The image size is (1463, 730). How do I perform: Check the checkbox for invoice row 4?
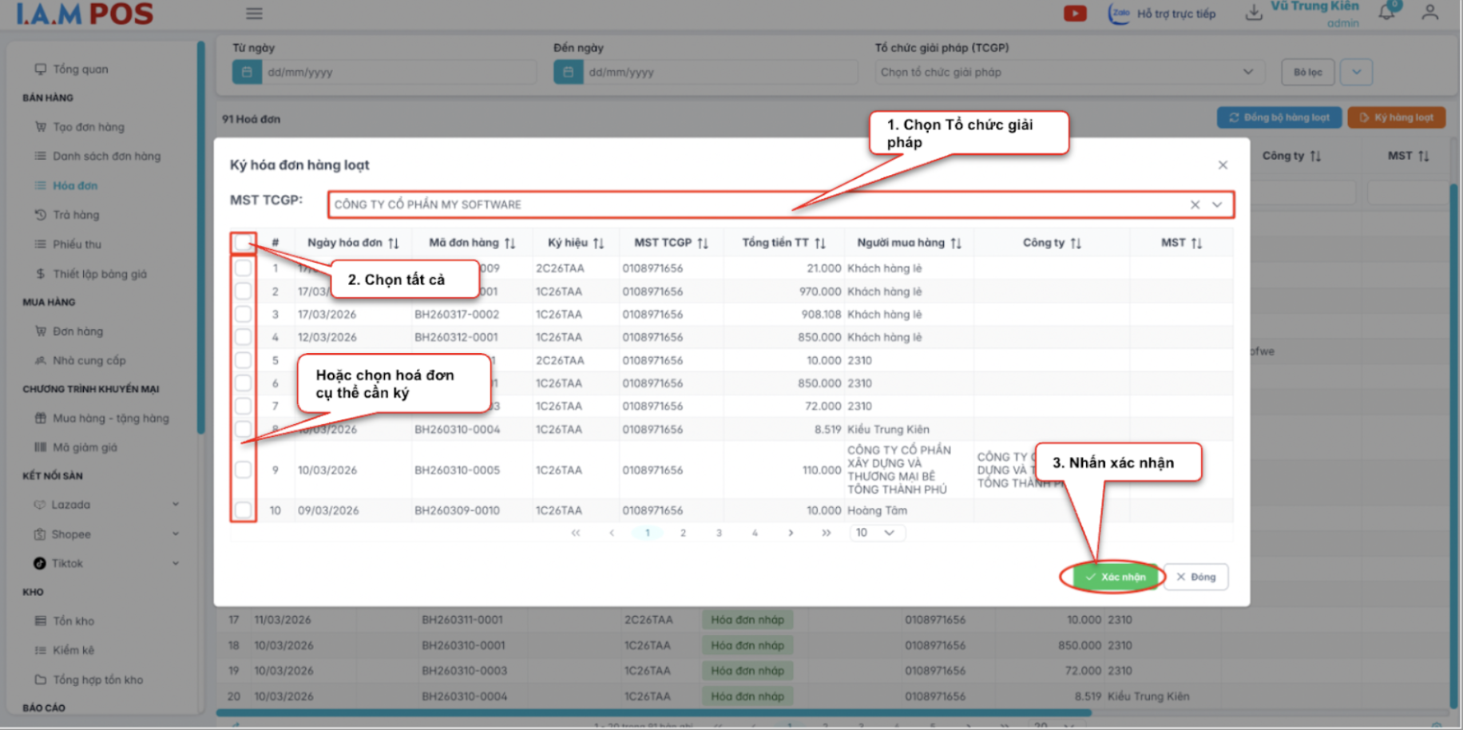[x=243, y=337]
